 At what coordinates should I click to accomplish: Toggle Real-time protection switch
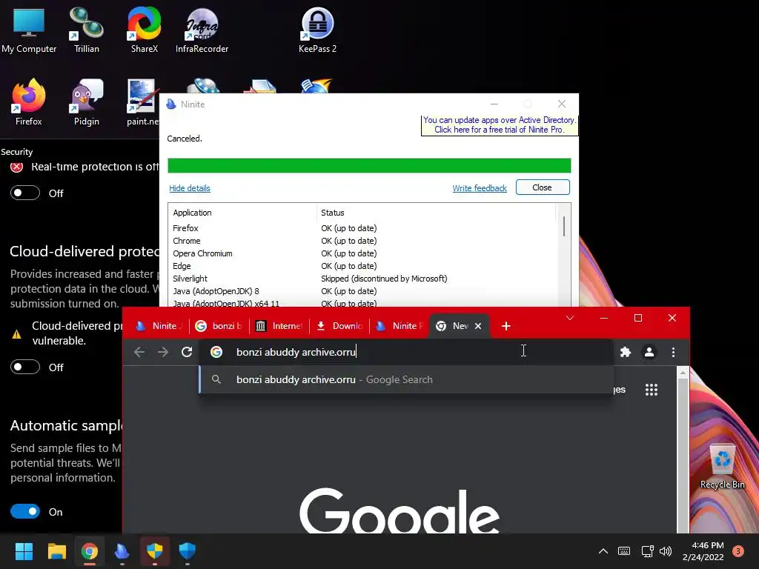coord(25,193)
